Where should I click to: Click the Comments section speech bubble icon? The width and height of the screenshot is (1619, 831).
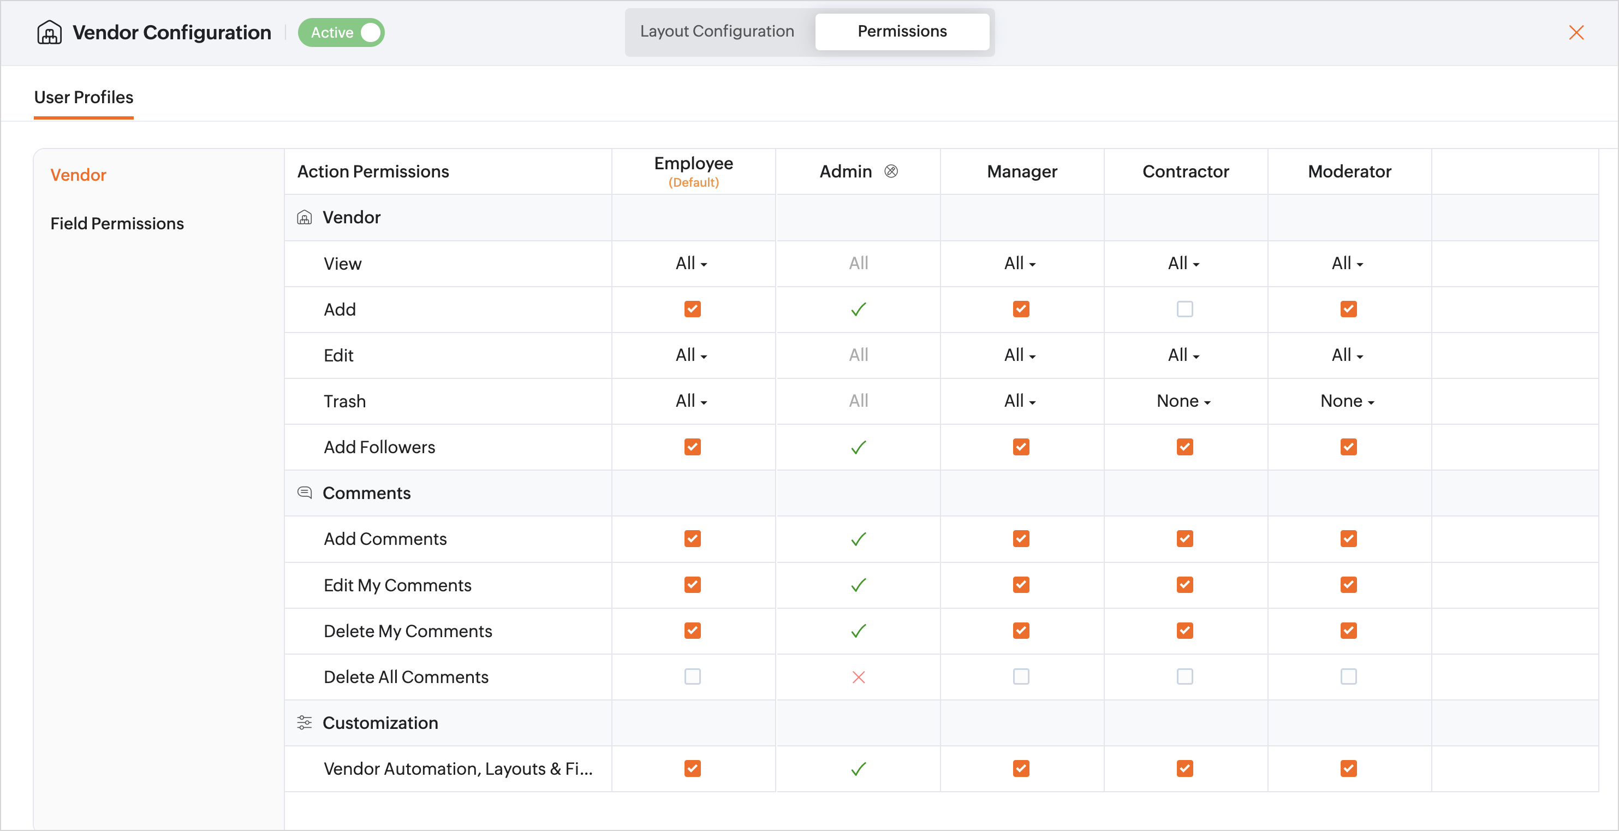(304, 493)
